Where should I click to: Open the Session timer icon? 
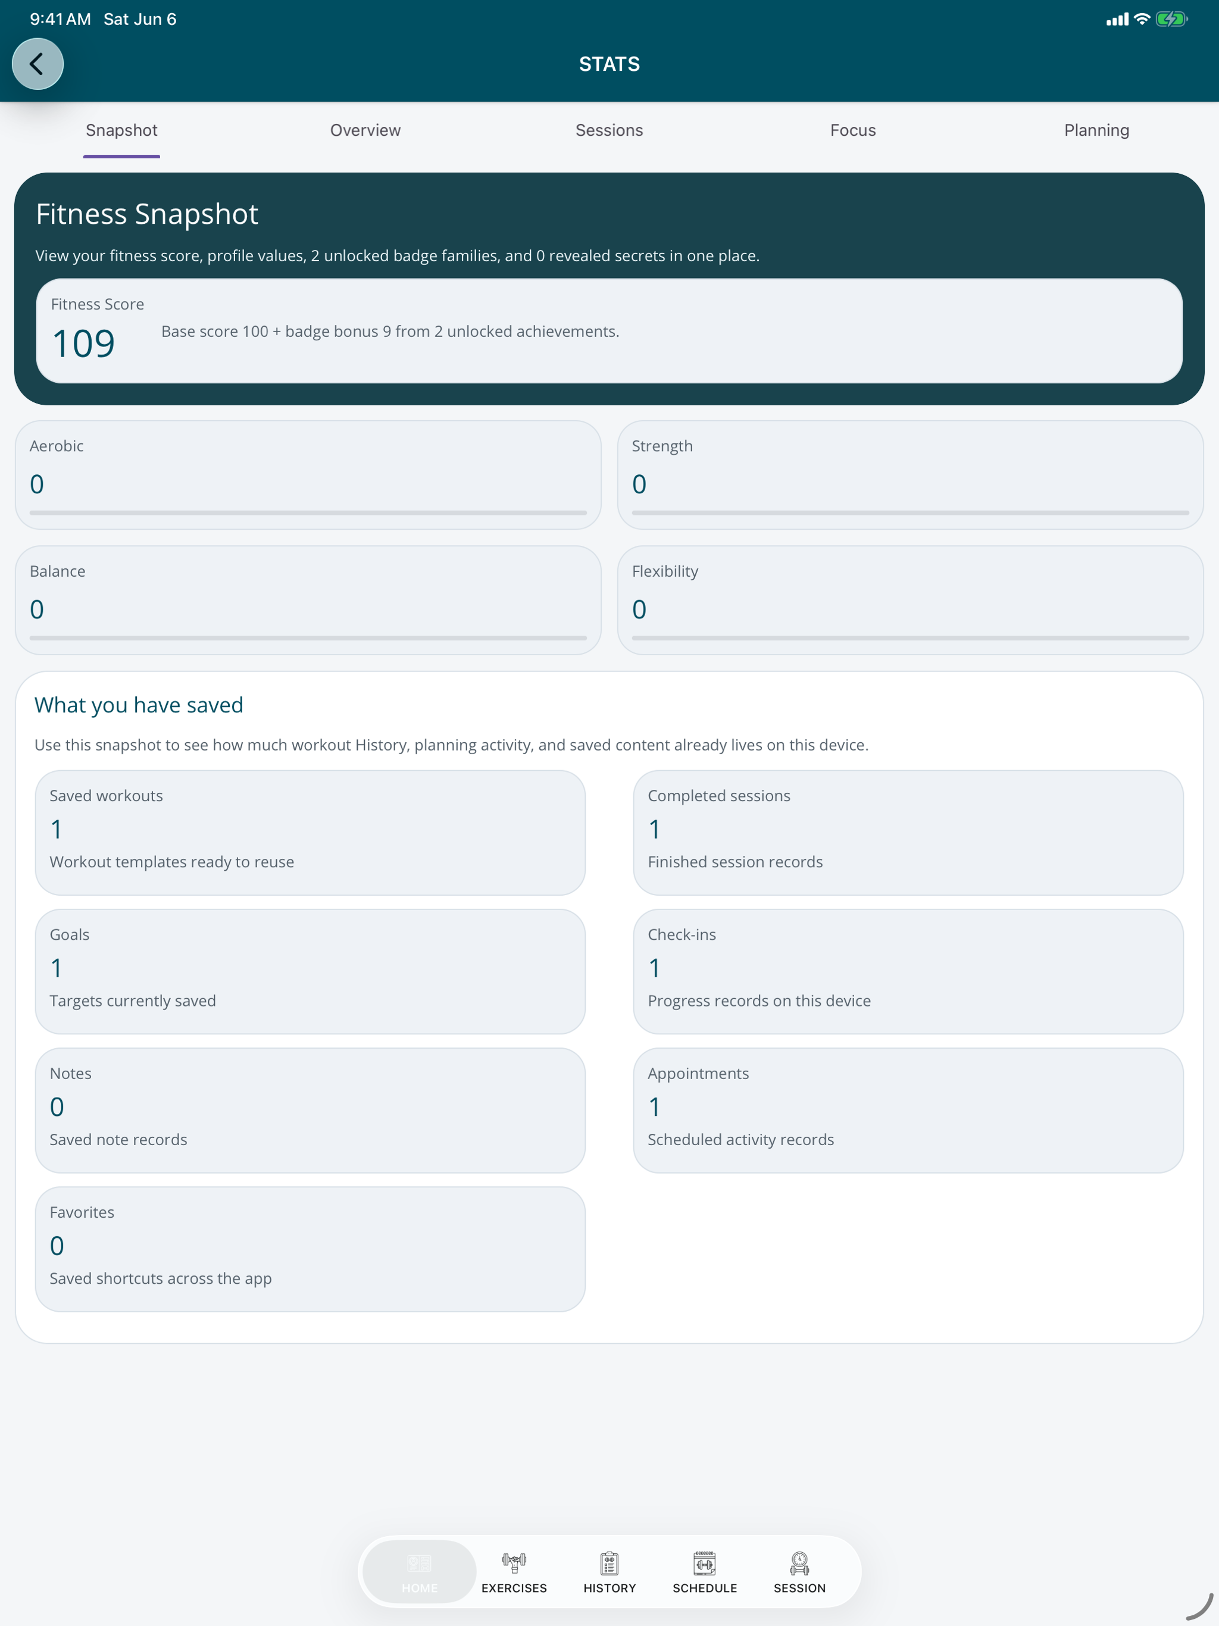pyautogui.click(x=799, y=1563)
